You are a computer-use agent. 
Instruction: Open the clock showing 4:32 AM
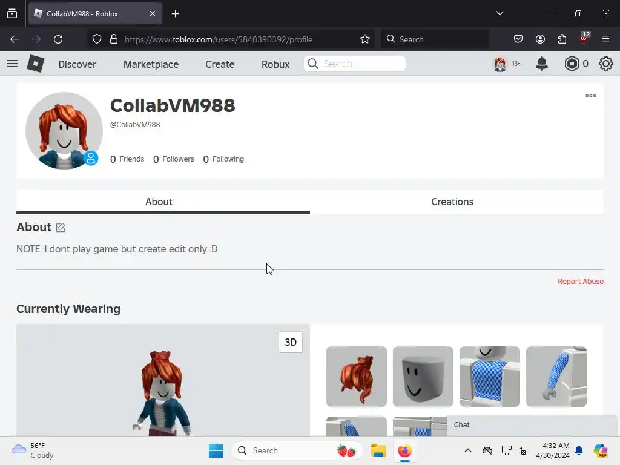[x=553, y=450]
